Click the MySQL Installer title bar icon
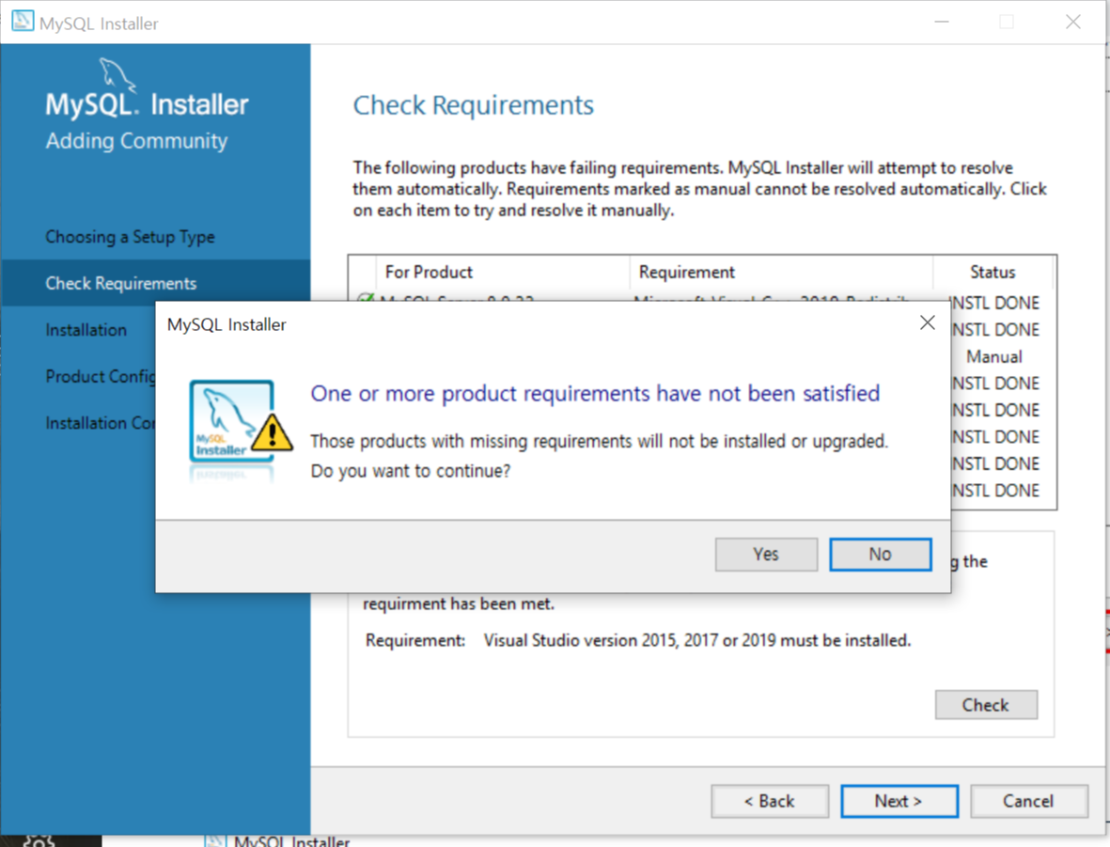This screenshot has height=847, width=1110. coord(23,22)
